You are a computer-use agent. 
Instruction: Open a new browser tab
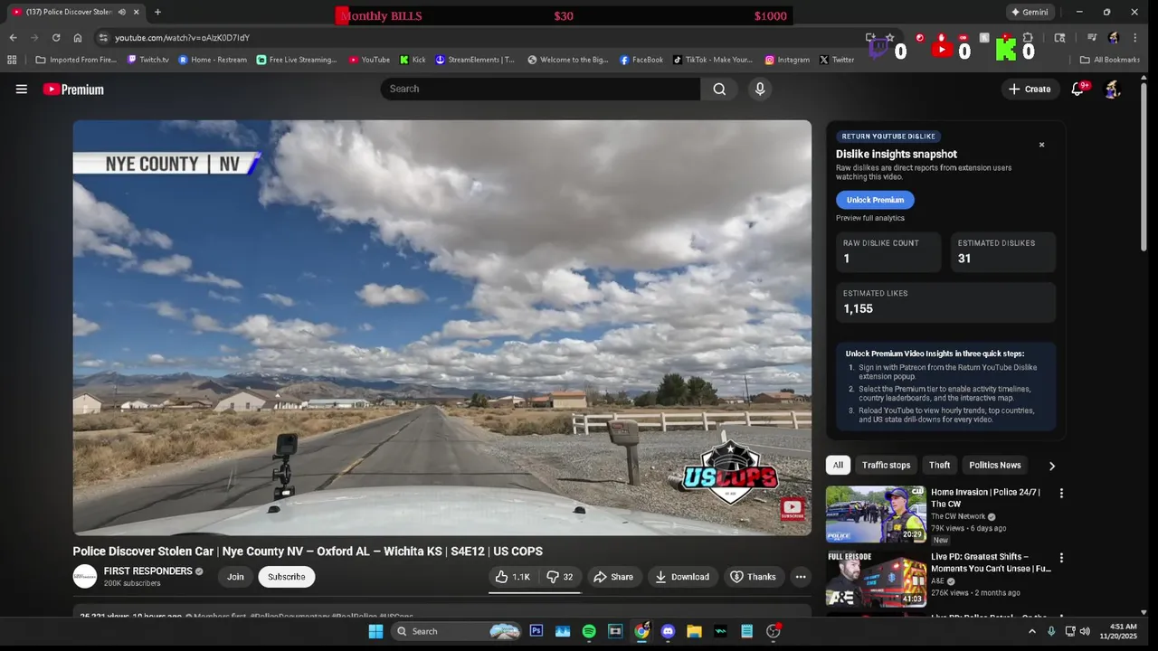coord(157,12)
